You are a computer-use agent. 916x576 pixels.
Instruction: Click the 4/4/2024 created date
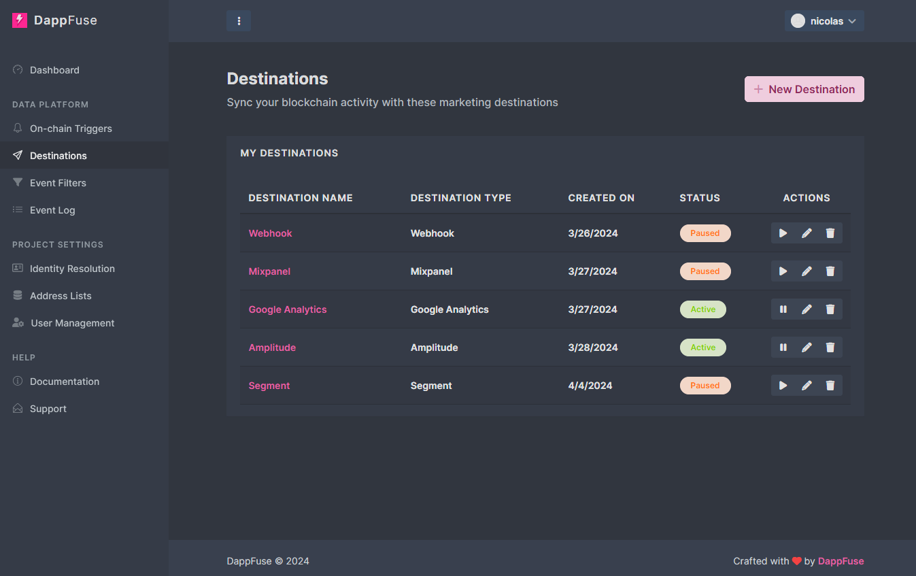[x=590, y=386]
